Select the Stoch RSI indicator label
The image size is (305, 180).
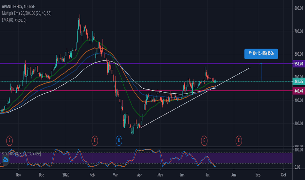21,153
